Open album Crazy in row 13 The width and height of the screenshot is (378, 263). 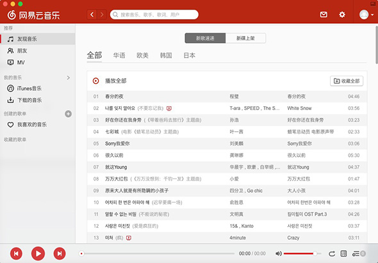[293, 238]
